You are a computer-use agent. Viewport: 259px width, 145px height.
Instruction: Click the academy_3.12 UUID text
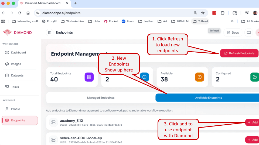coord(91,125)
